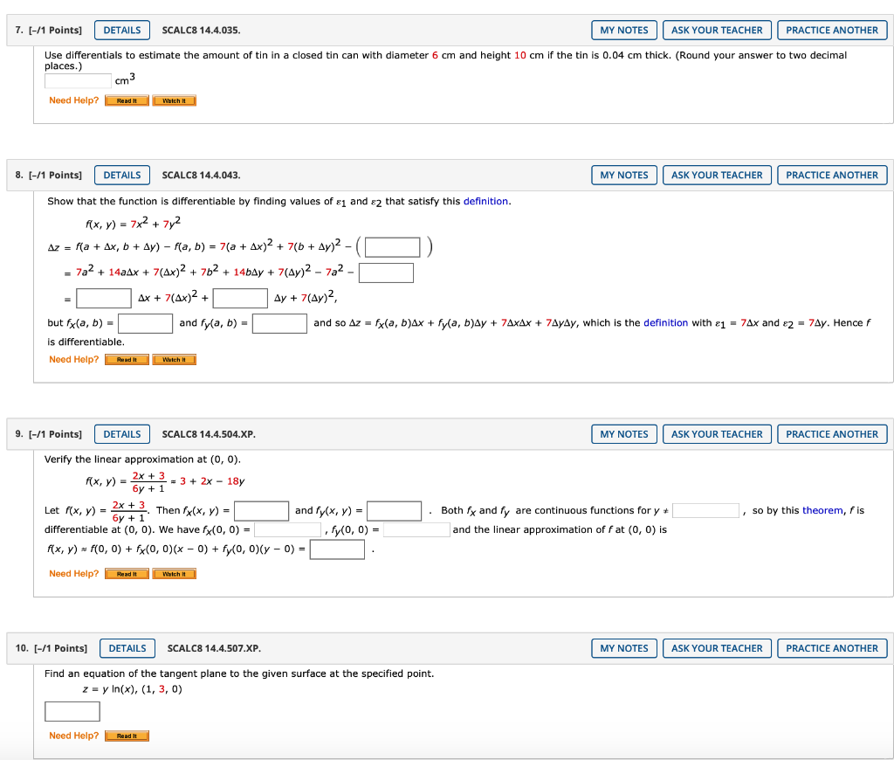Select the SCALC8 14.4.504.XP. question code text
The width and height of the screenshot is (894, 760).
pyautogui.click(x=209, y=434)
